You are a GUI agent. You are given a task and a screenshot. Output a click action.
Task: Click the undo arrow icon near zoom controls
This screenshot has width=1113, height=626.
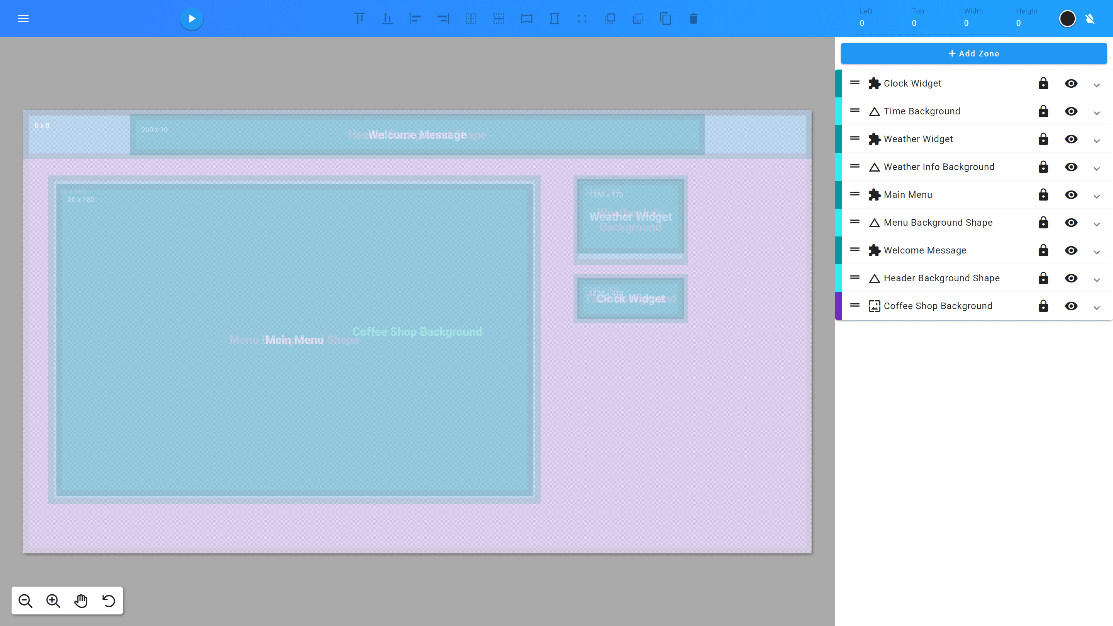[109, 600]
